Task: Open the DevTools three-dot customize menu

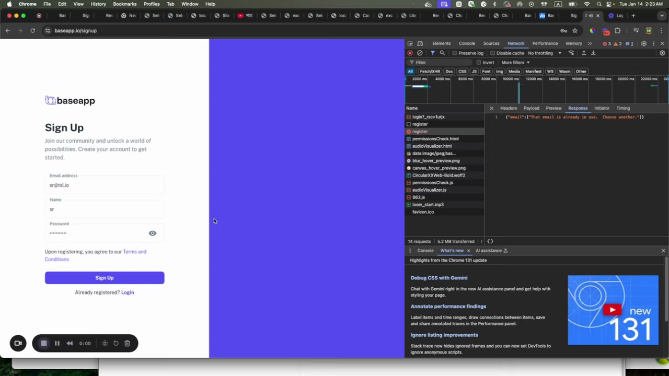Action: click(x=653, y=43)
